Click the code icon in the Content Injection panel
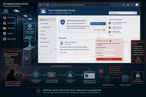The width and height of the screenshot is (146, 97). pyautogui.click(x=5, y=51)
